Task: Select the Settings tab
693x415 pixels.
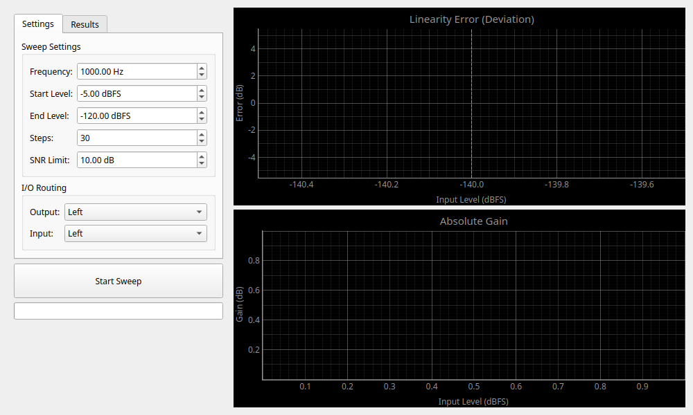Action: tap(38, 24)
